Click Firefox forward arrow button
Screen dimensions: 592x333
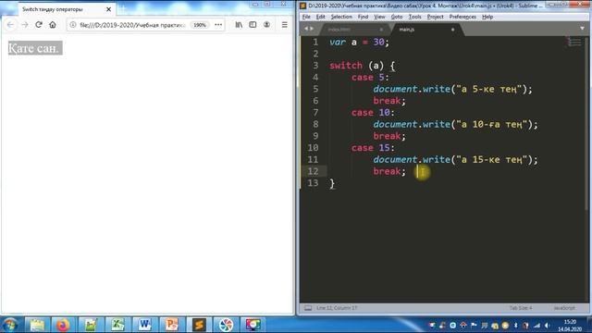point(25,25)
